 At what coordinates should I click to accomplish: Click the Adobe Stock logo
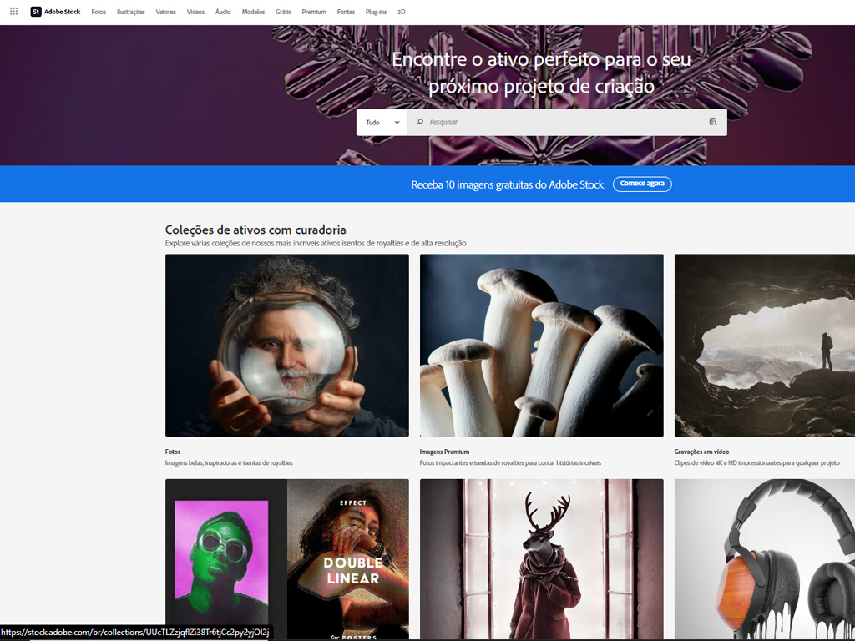tap(55, 12)
